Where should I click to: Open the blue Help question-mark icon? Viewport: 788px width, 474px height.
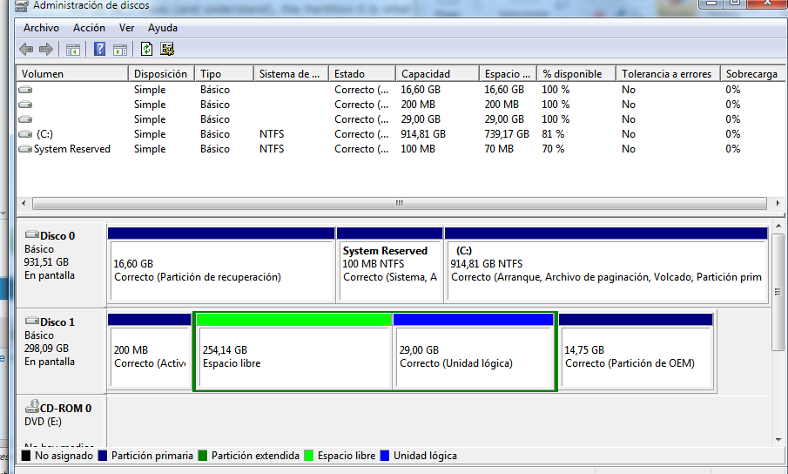pos(99,50)
